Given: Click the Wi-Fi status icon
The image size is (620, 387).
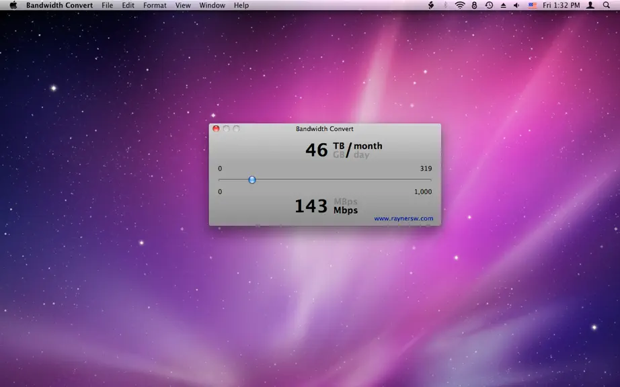Looking at the screenshot, I should pos(460,5).
